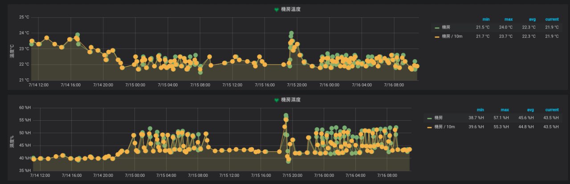Click the 57.1 %H max value
The width and height of the screenshot is (570, 184).
click(501, 118)
